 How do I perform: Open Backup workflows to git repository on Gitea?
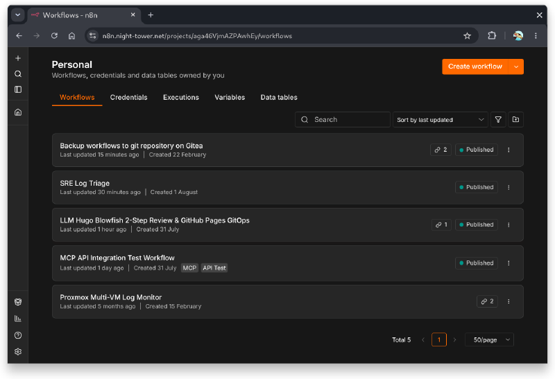[x=131, y=146]
